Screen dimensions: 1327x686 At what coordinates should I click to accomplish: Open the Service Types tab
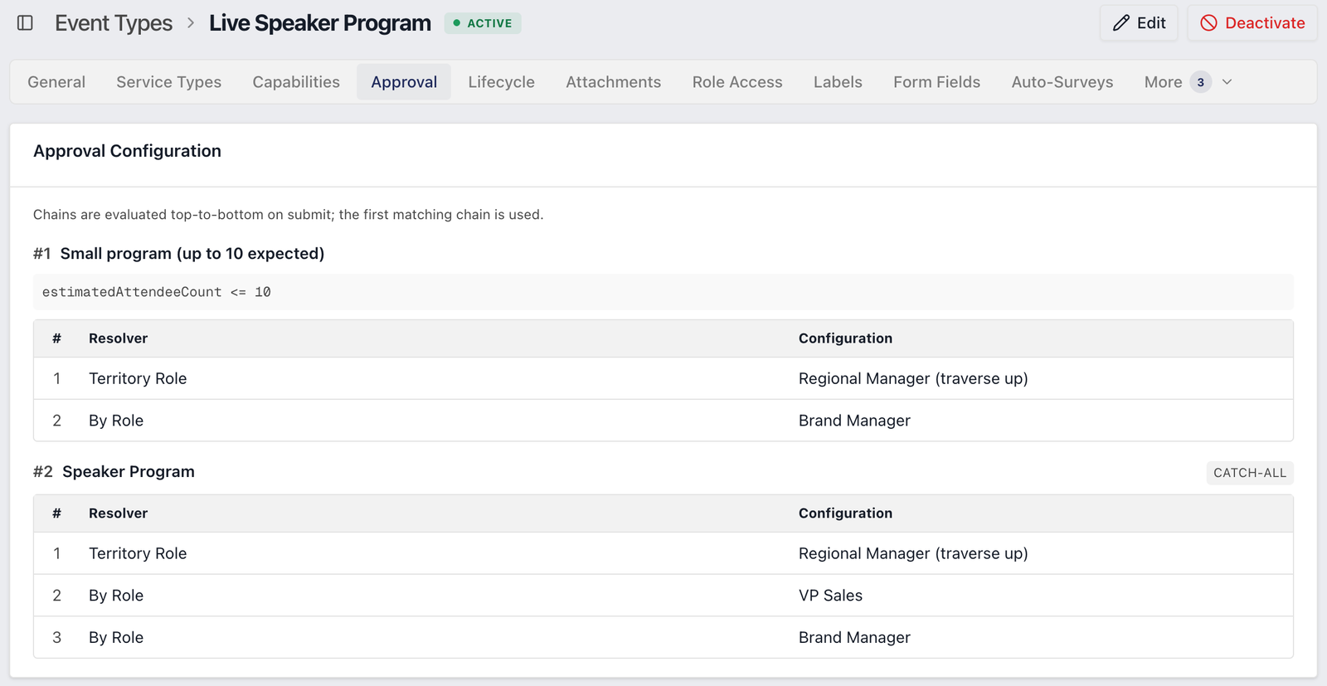[x=169, y=82]
